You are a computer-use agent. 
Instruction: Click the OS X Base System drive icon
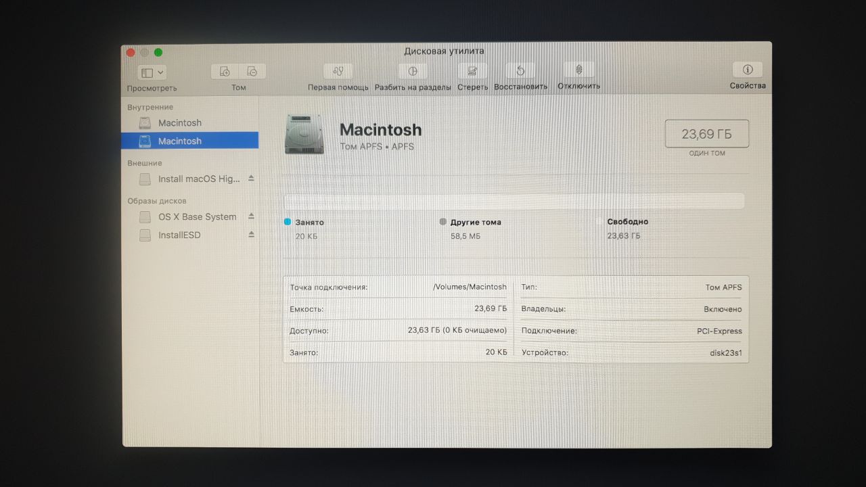coord(145,217)
